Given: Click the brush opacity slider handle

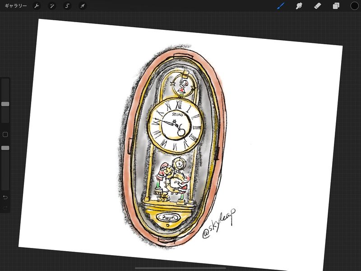Looking at the screenshot, I should tap(5, 148).
